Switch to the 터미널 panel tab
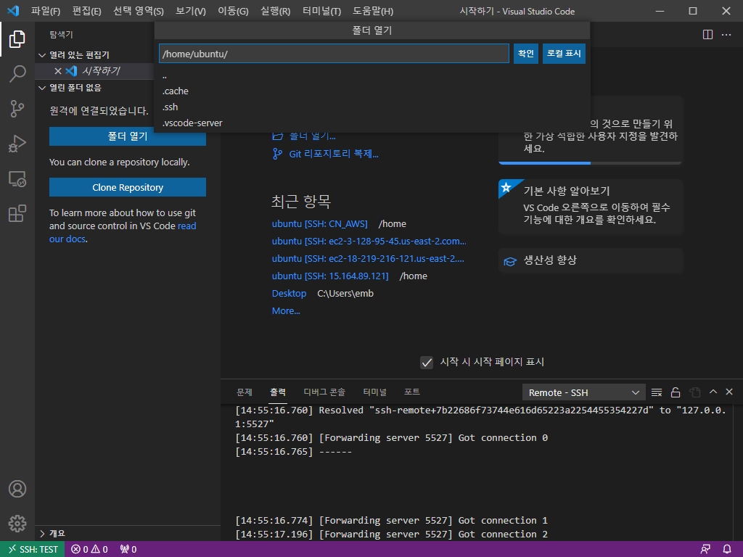This screenshot has width=743, height=557. (x=375, y=392)
